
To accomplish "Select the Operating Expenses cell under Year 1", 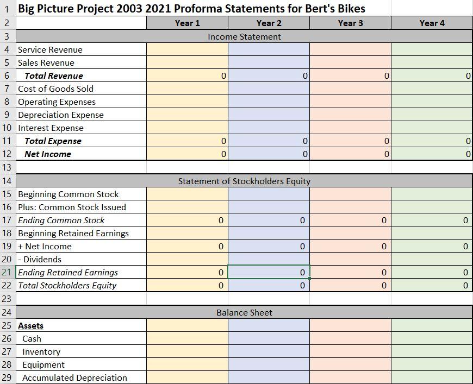I will pyautogui.click(x=188, y=102).
